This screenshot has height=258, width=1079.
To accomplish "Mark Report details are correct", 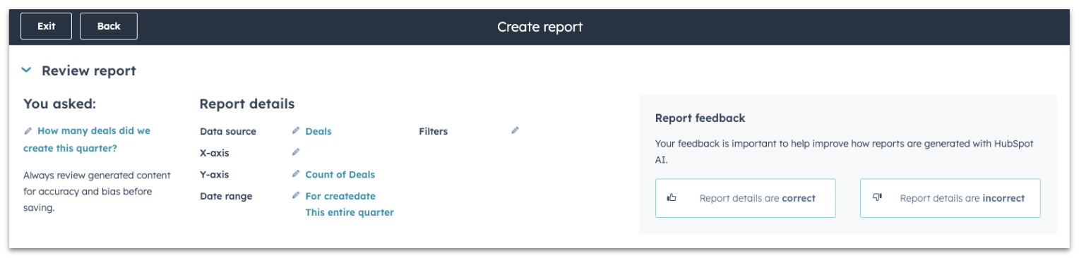I will (746, 198).
